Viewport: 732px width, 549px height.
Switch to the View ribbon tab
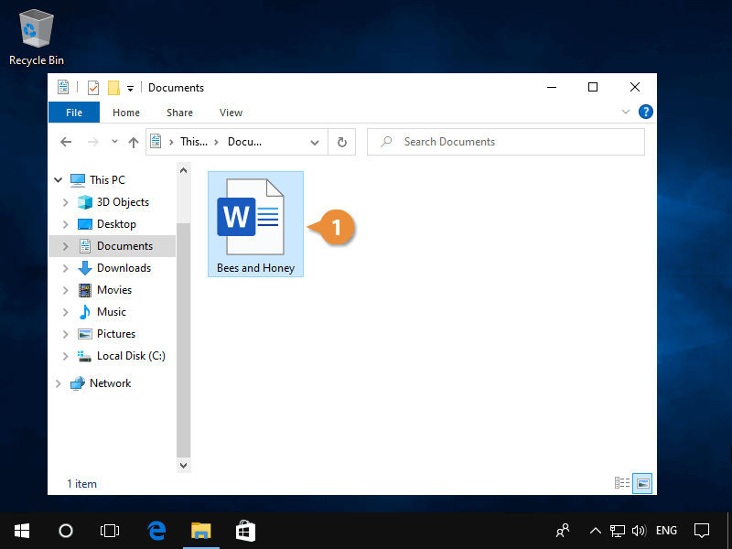pos(231,113)
